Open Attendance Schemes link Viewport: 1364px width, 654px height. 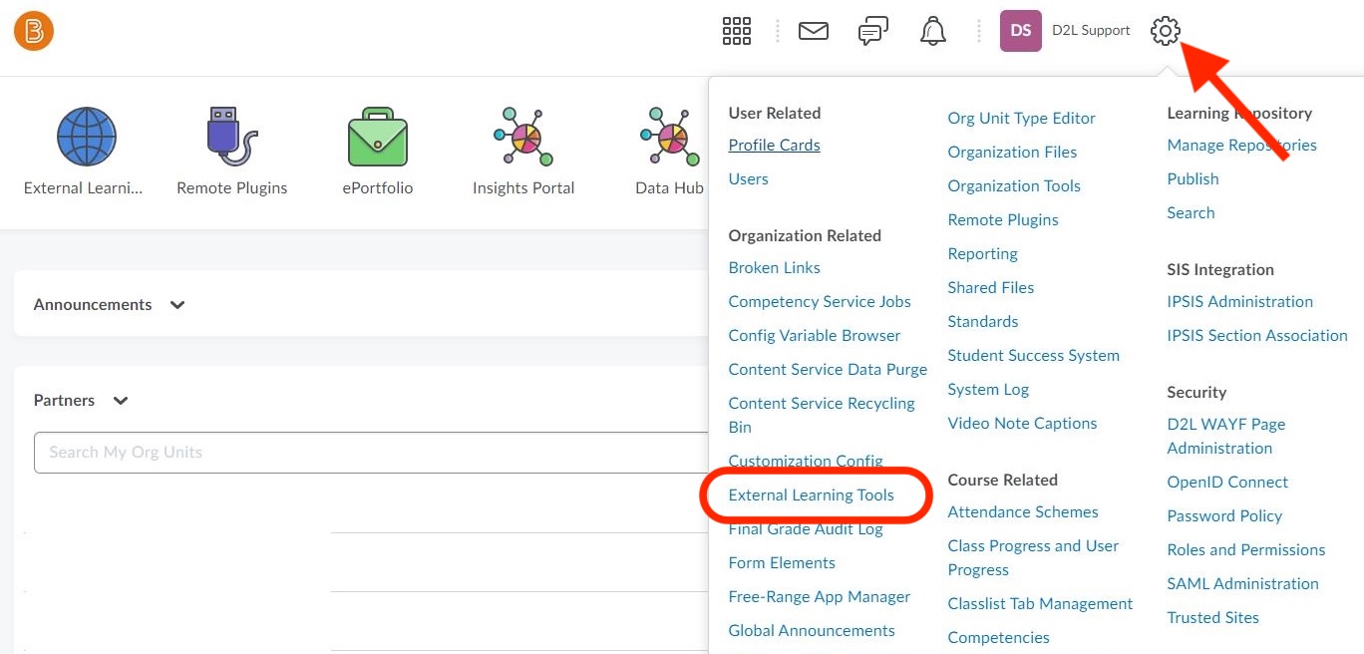point(1023,512)
